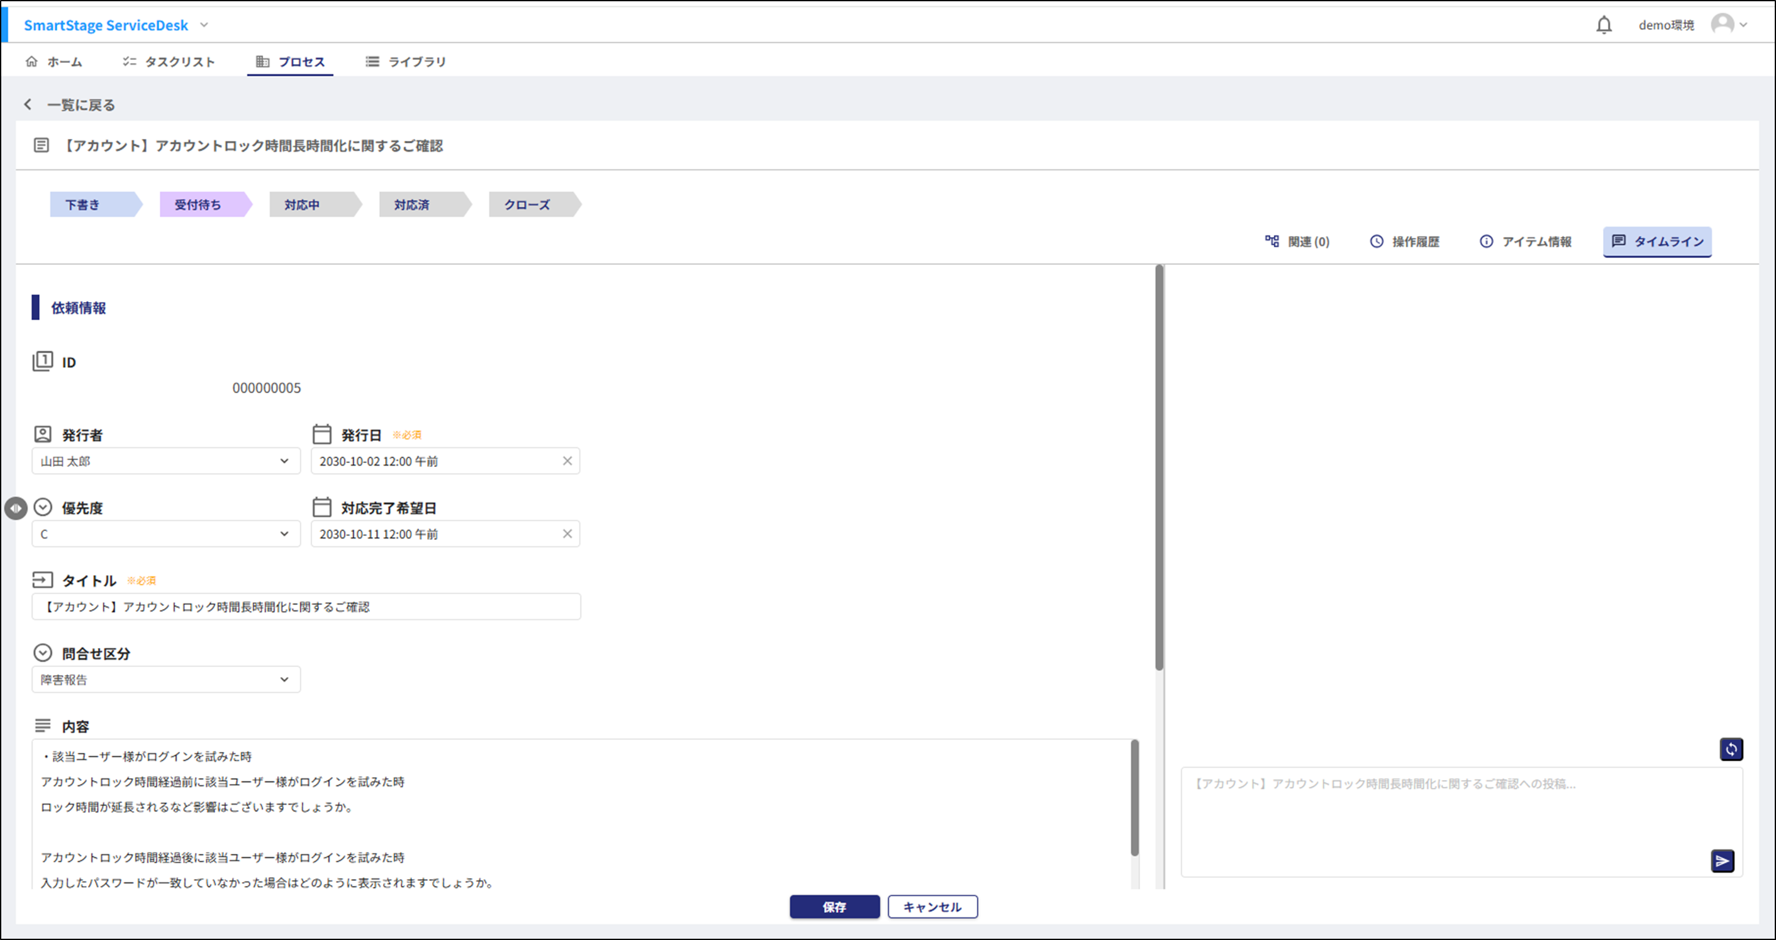Screen dimensions: 1776x940
Task: Click the refresh icon above the timeline comment box
Action: pyautogui.click(x=1731, y=749)
